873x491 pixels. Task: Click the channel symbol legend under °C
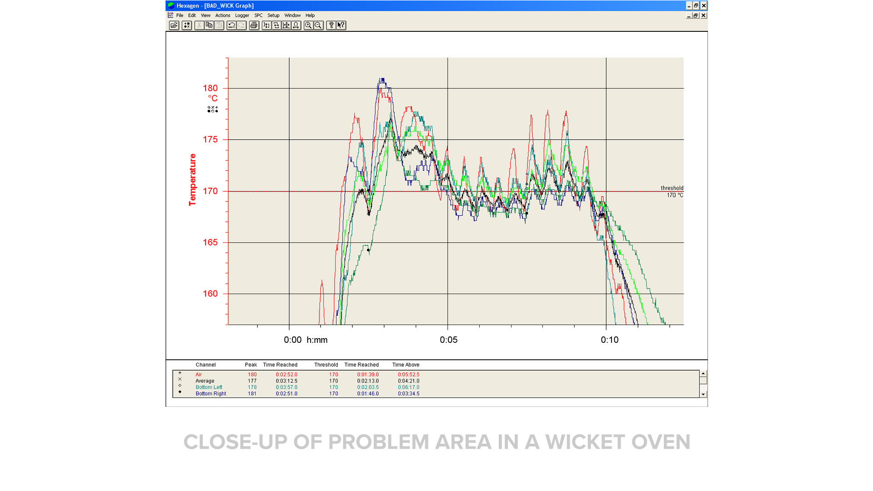(213, 109)
